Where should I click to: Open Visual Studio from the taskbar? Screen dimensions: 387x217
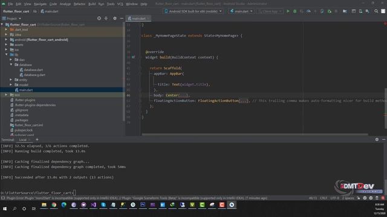point(93,205)
